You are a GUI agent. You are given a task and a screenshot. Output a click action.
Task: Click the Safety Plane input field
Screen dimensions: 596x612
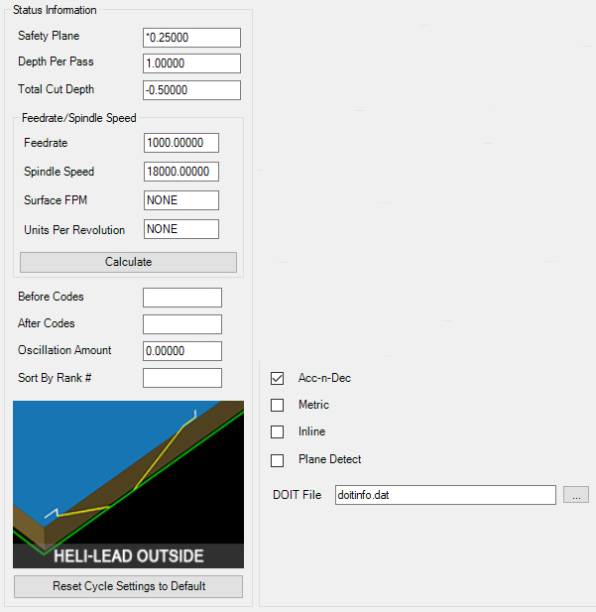[x=191, y=38]
